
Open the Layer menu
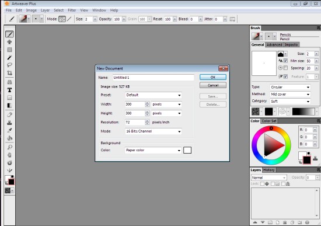[45, 11]
